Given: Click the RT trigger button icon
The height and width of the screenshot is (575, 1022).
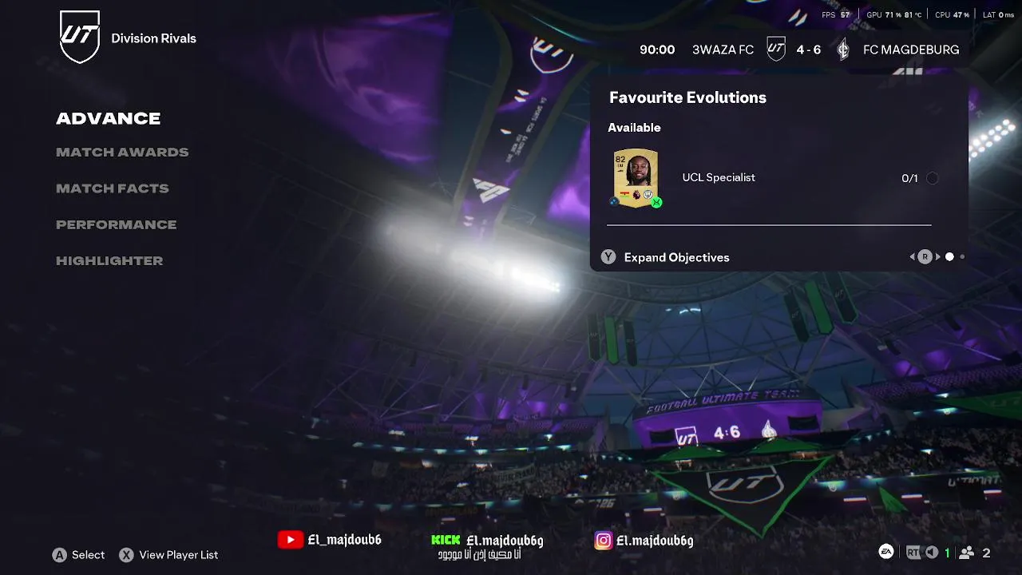Looking at the screenshot, I should [913, 553].
